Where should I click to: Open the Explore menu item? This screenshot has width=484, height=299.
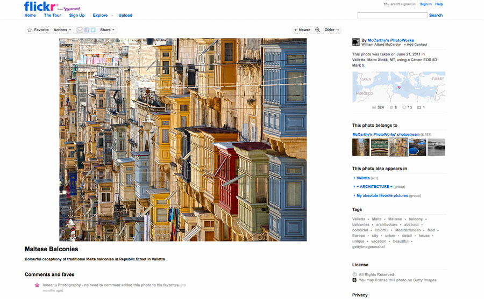101,15
